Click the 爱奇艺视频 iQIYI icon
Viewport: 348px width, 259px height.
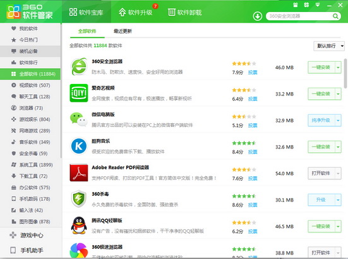79,93
